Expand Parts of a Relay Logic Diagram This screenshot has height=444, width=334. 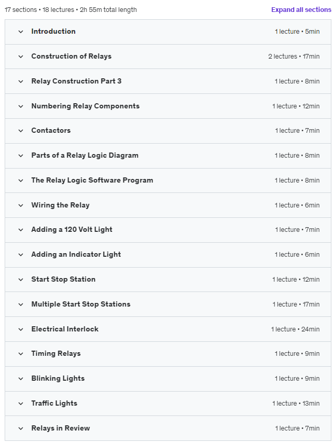coord(85,156)
